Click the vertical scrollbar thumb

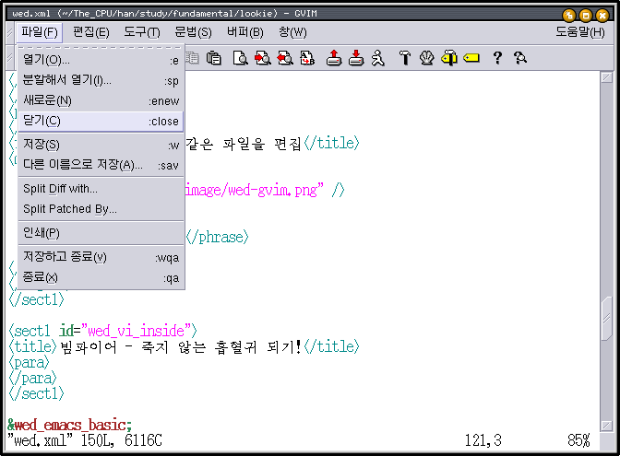click(606, 319)
